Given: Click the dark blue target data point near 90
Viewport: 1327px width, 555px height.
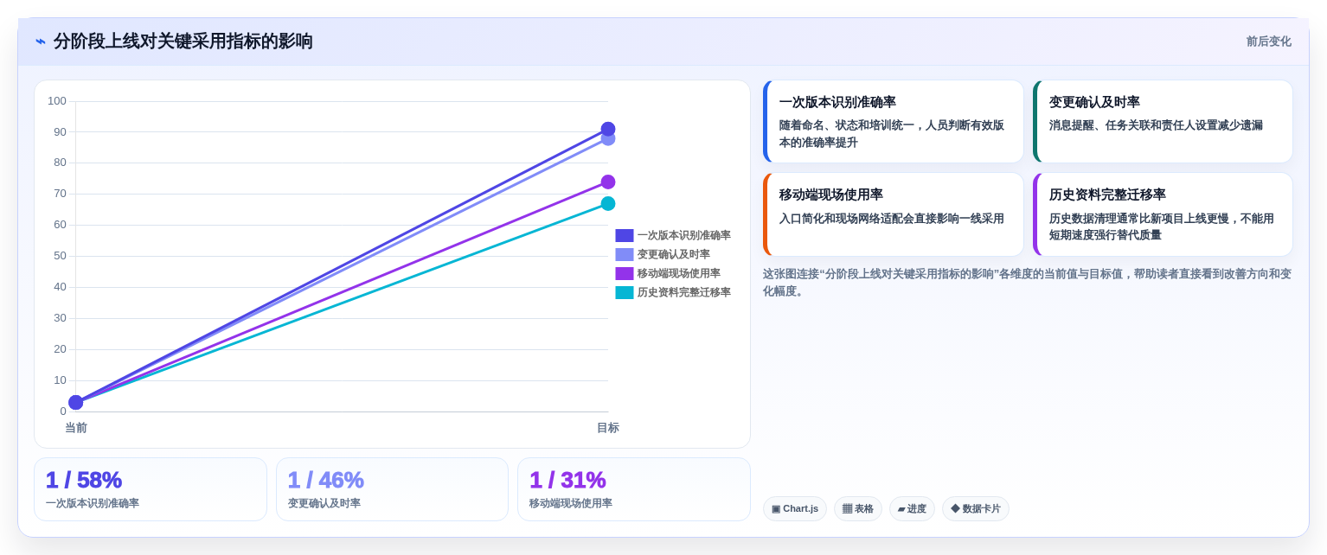Looking at the screenshot, I should [608, 129].
